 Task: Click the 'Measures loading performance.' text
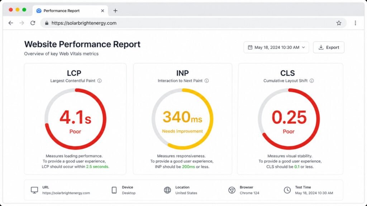click(x=74, y=156)
